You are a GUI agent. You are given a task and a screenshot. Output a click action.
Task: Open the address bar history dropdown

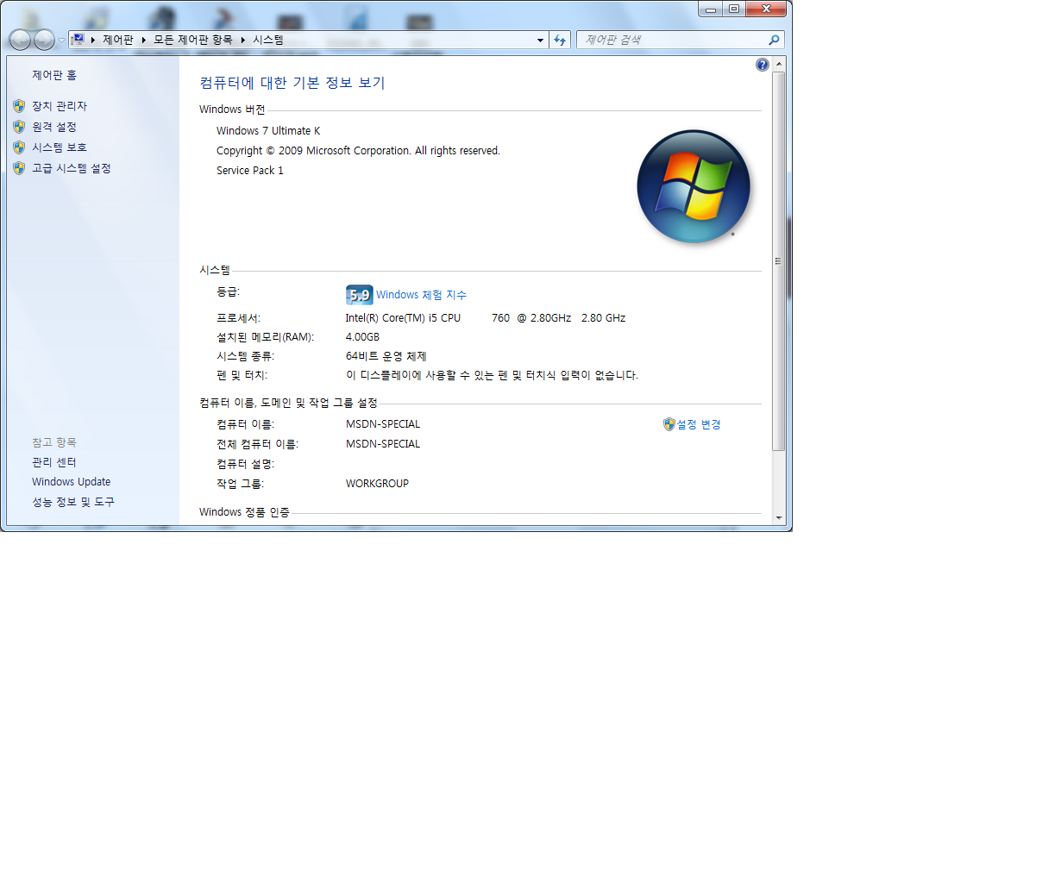pyautogui.click(x=540, y=40)
